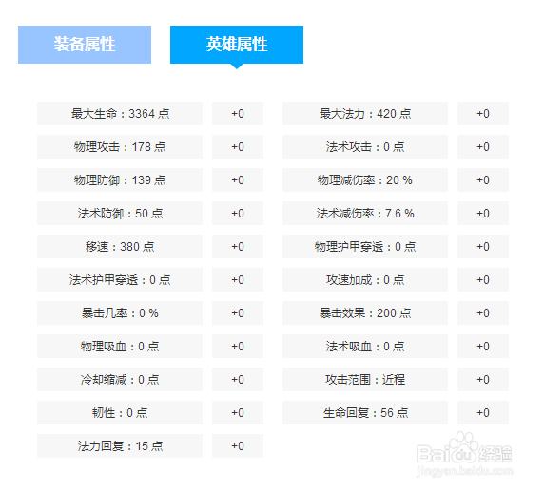Image resolution: width=544 pixels, height=490 pixels.
Task: Click 物理减伤率：20 % stat
Action: coord(365,180)
